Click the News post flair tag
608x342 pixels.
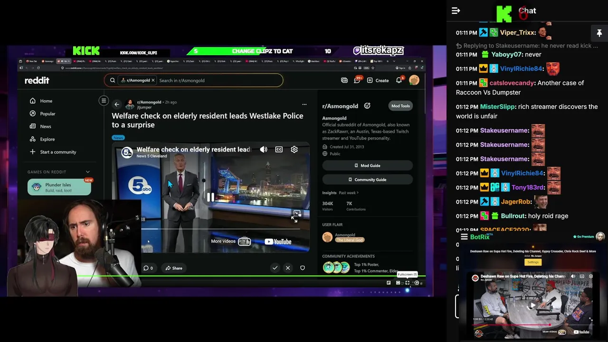tap(118, 138)
